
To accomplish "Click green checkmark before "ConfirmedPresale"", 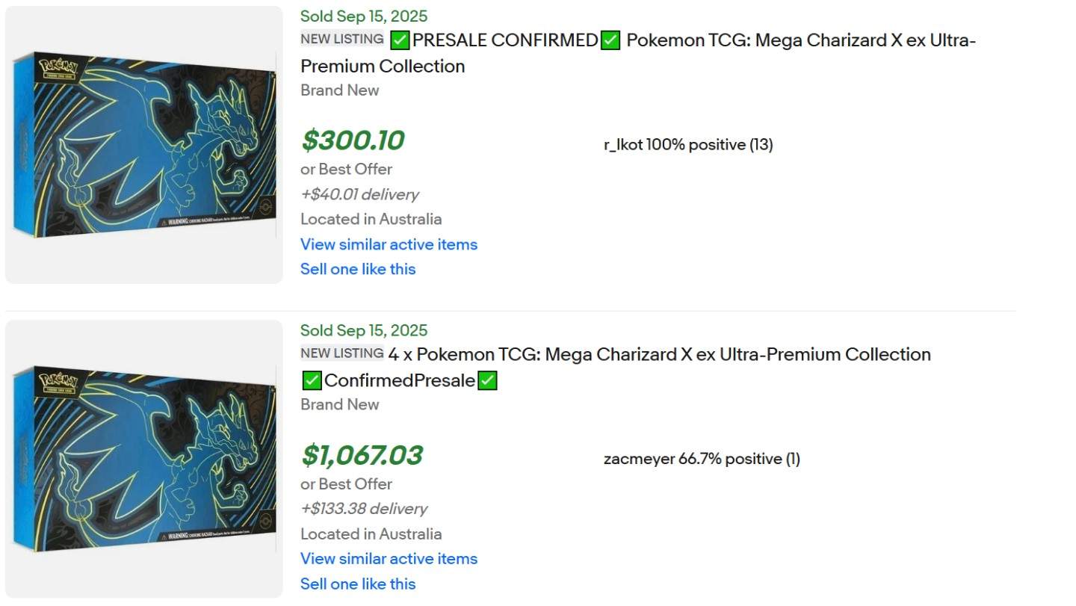I will click(x=312, y=381).
